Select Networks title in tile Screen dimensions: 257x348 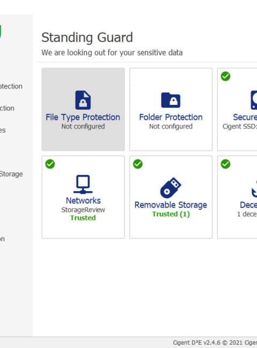click(x=83, y=201)
